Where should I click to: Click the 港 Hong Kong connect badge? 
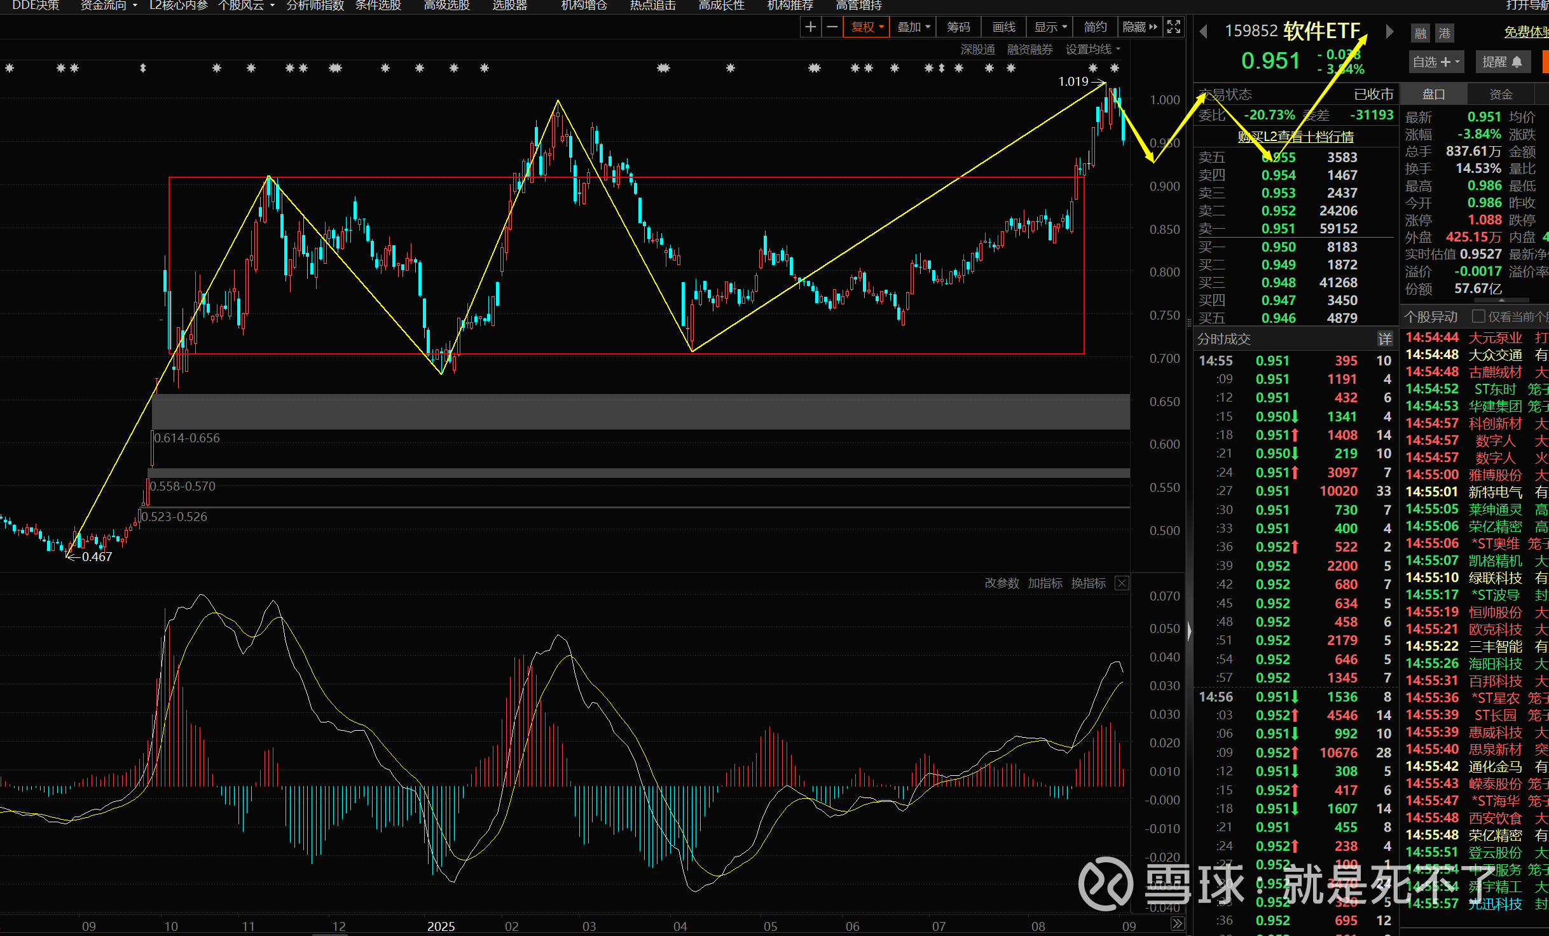tap(1445, 33)
